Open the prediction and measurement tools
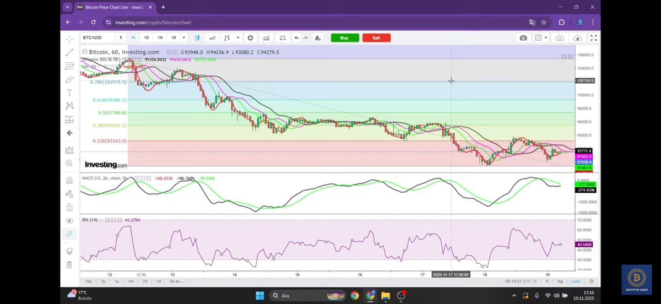Viewport: 661px width, 304px height. [x=69, y=120]
